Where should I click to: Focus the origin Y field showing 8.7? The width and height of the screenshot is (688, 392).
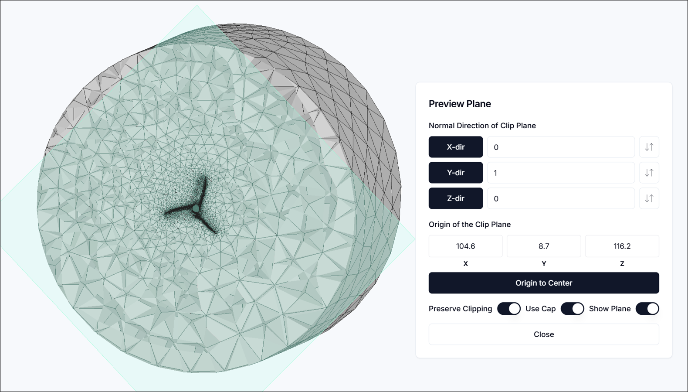(x=543, y=246)
